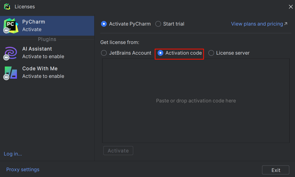This screenshot has width=295, height=177.
Task: Click the 'Get license from:' label
Action: pos(120,42)
